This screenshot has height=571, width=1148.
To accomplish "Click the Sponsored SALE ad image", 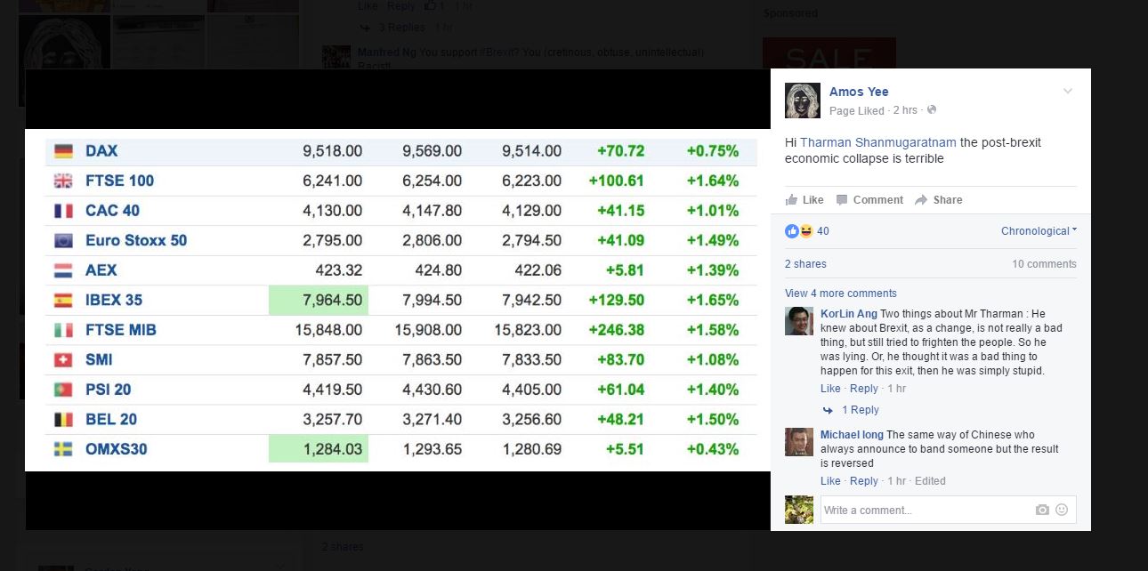I will point(829,53).
